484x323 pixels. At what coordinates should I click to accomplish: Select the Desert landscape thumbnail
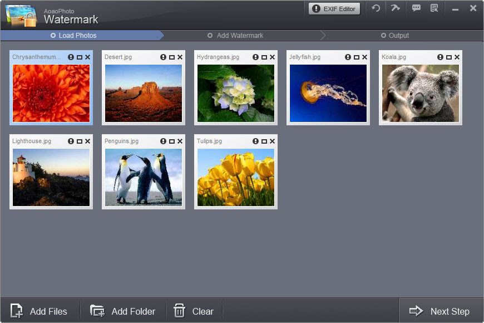(x=144, y=94)
